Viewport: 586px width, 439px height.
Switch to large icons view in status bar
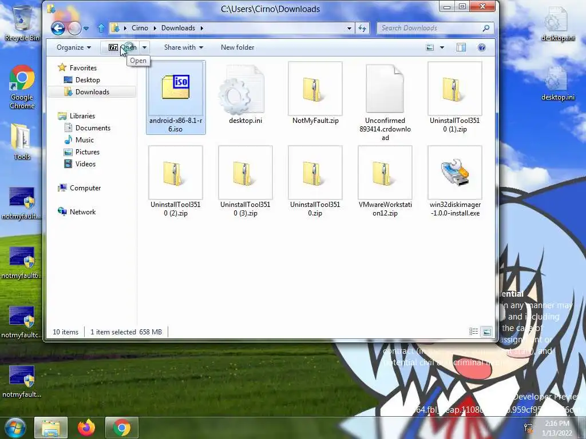click(486, 332)
